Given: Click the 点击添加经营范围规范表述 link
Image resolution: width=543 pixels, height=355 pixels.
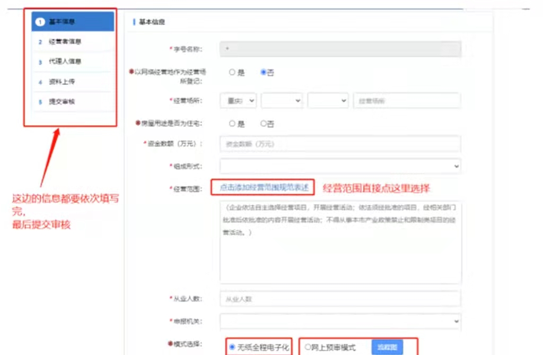Looking at the screenshot, I should tap(264, 187).
